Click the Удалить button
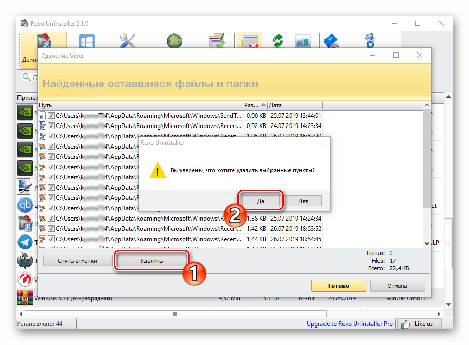469x345 pixels. pyautogui.click(x=151, y=261)
